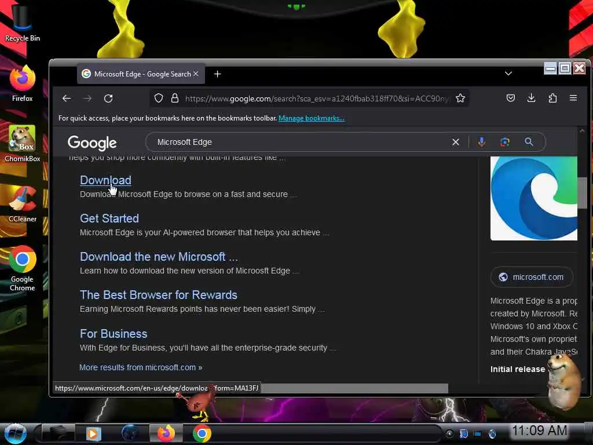Click the Firefox taskbar button
The image size is (593, 445).
[166, 433]
